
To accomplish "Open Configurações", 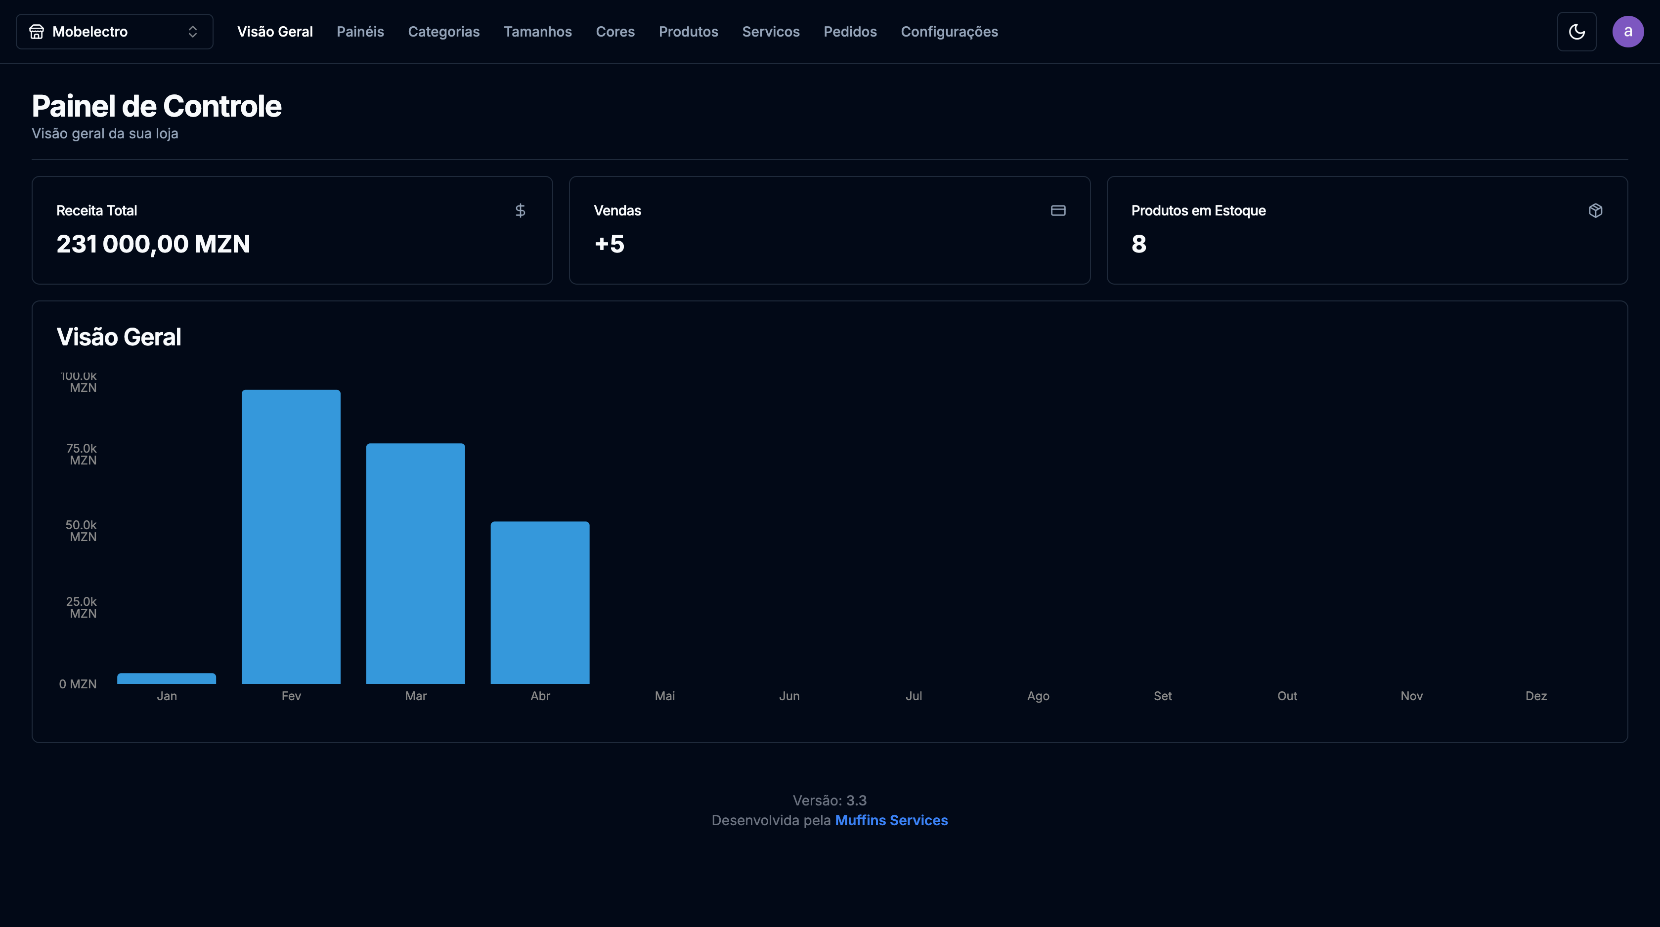I will click(x=949, y=32).
